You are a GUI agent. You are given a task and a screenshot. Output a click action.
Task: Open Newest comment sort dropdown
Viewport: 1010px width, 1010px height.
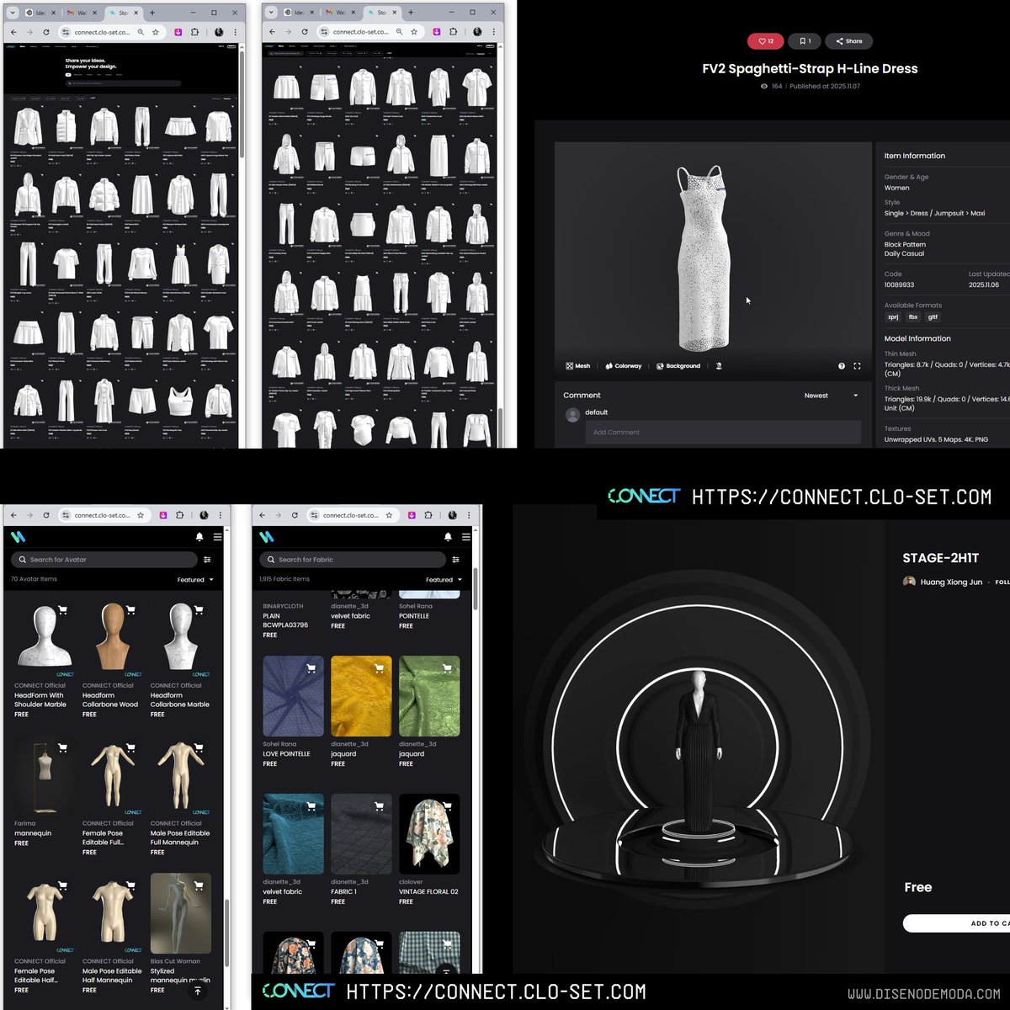[832, 396]
